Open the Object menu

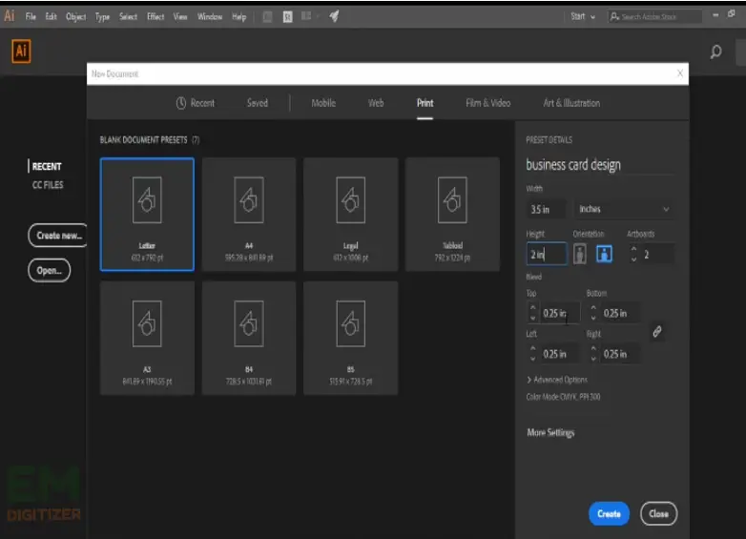[x=75, y=16]
